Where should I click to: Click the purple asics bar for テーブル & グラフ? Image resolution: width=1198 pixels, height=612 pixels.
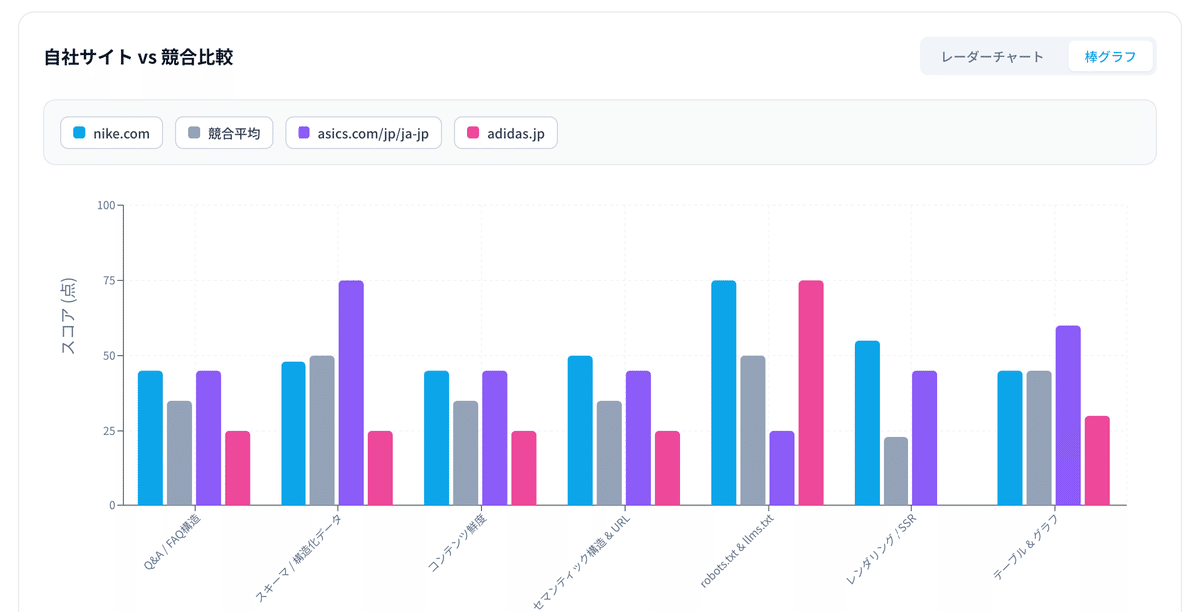[1068, 416]
